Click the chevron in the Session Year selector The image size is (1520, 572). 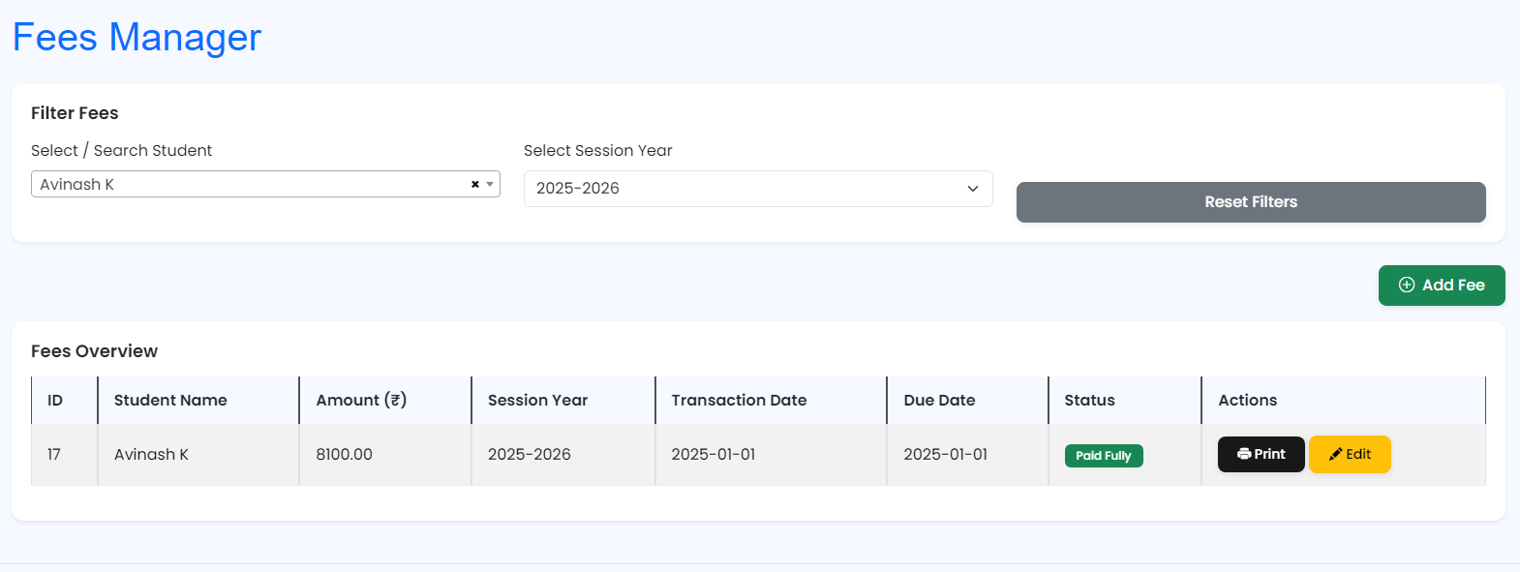coord(973,189)
